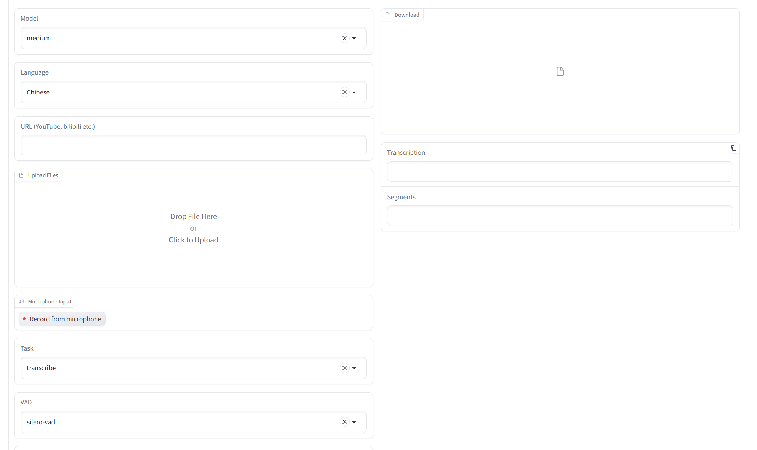Viewport: 757px width, 450px height.
Task: Copy the Transcription text icon
Action: click(x=733, y=148)
